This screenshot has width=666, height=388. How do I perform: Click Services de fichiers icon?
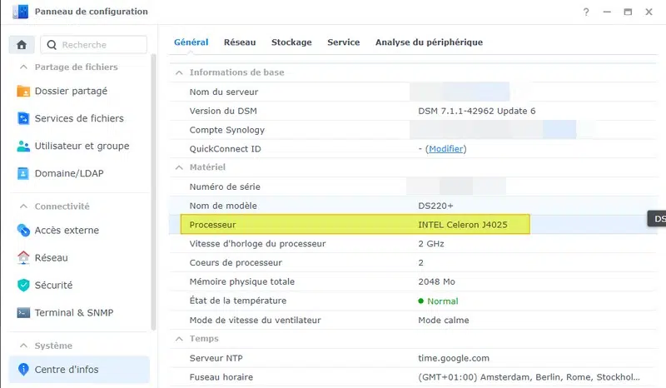[x=23, y=118]
